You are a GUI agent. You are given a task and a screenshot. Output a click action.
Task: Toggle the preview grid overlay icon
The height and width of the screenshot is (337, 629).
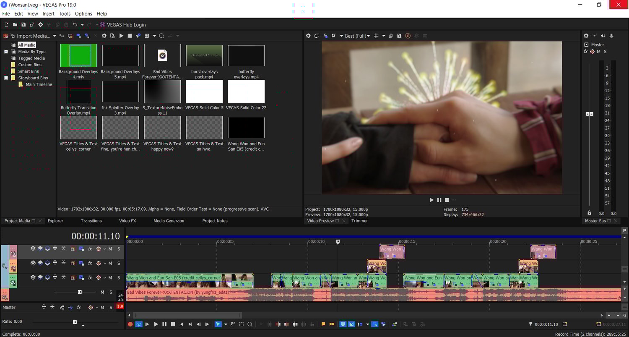[x=376, y=36]
